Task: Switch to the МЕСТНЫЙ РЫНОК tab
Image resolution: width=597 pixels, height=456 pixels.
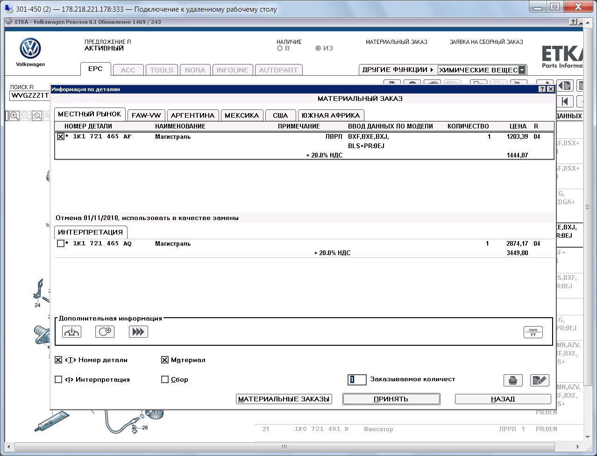Action: [90, 114]
